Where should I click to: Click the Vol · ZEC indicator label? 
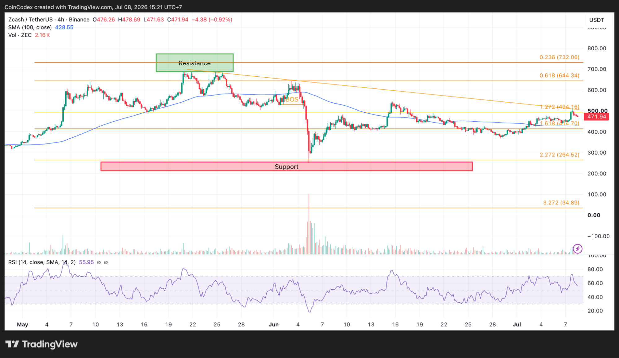point(20,35)
